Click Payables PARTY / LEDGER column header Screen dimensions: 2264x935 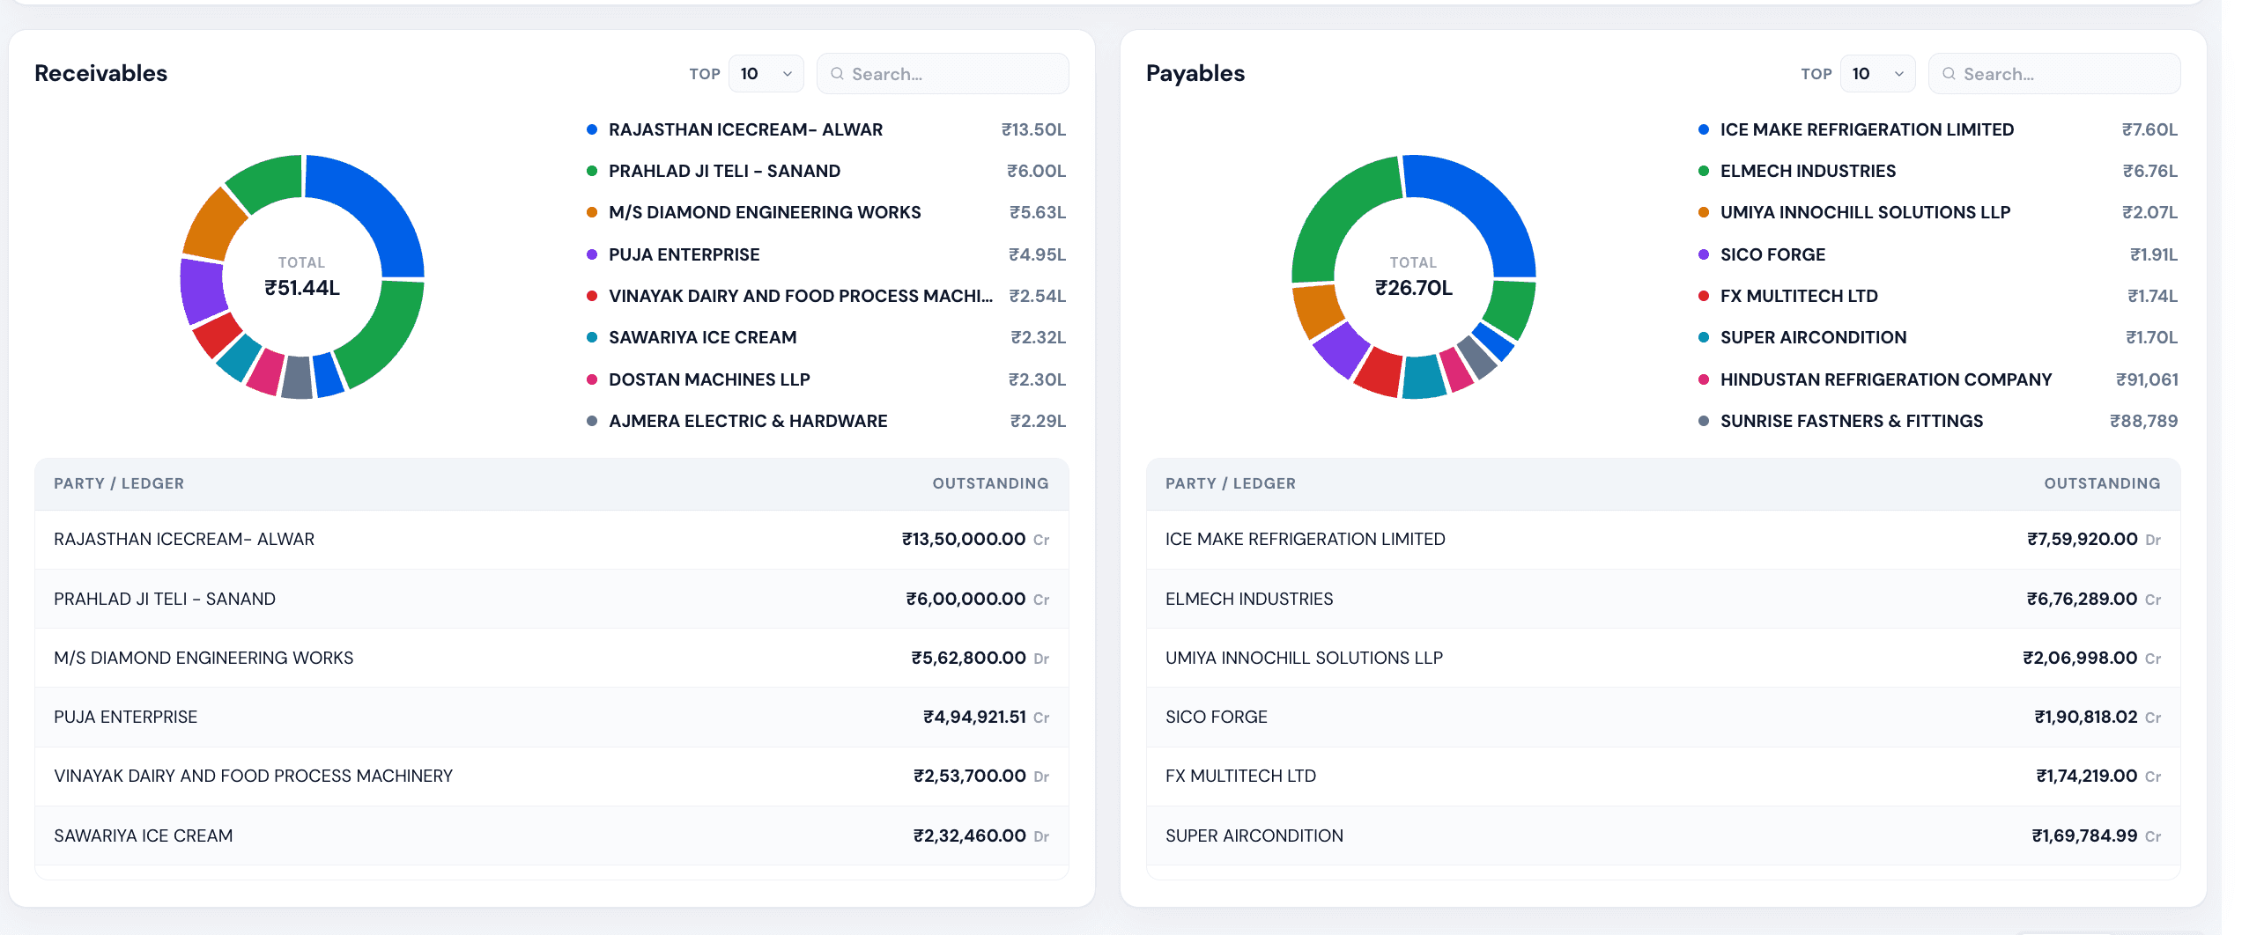tap(1231, 483)
